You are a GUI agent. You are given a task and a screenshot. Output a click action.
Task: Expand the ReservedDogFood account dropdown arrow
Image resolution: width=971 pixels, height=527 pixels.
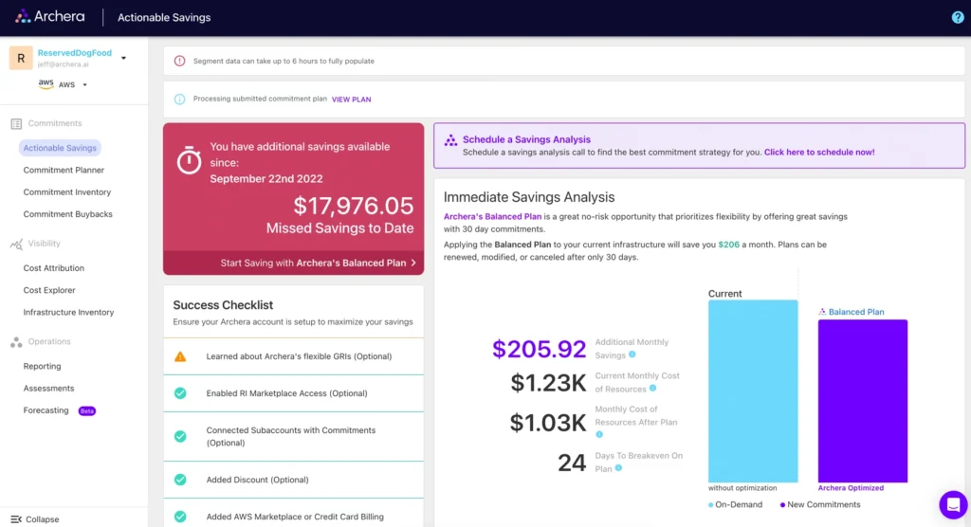click(x=124, y=58)
